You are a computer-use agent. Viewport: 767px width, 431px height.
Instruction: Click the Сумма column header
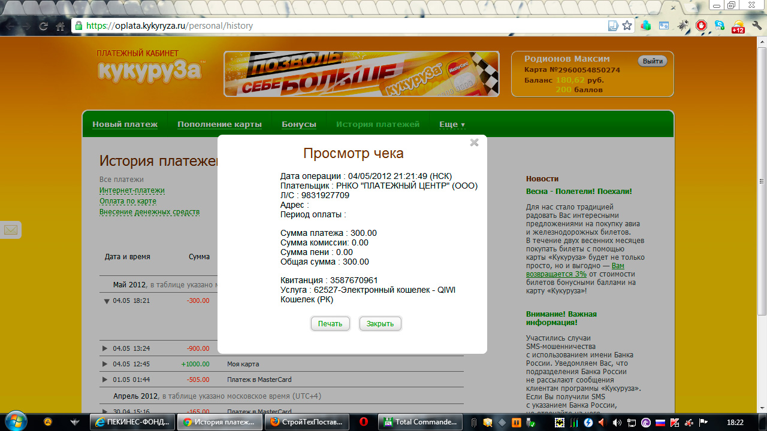(199, 257)
